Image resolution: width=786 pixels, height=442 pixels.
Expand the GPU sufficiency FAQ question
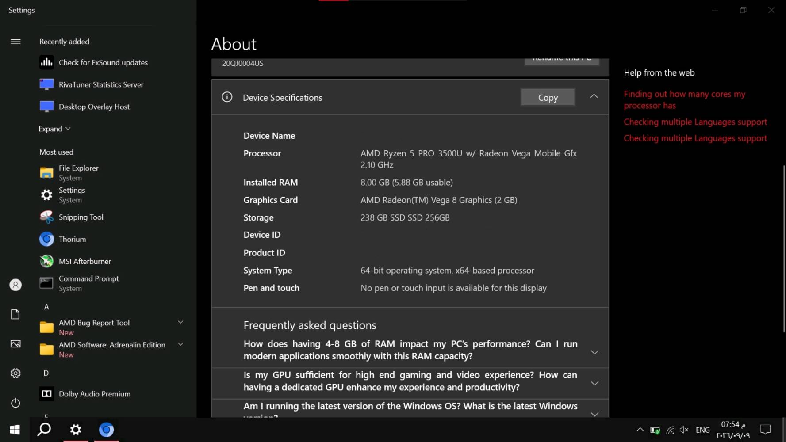594,383
